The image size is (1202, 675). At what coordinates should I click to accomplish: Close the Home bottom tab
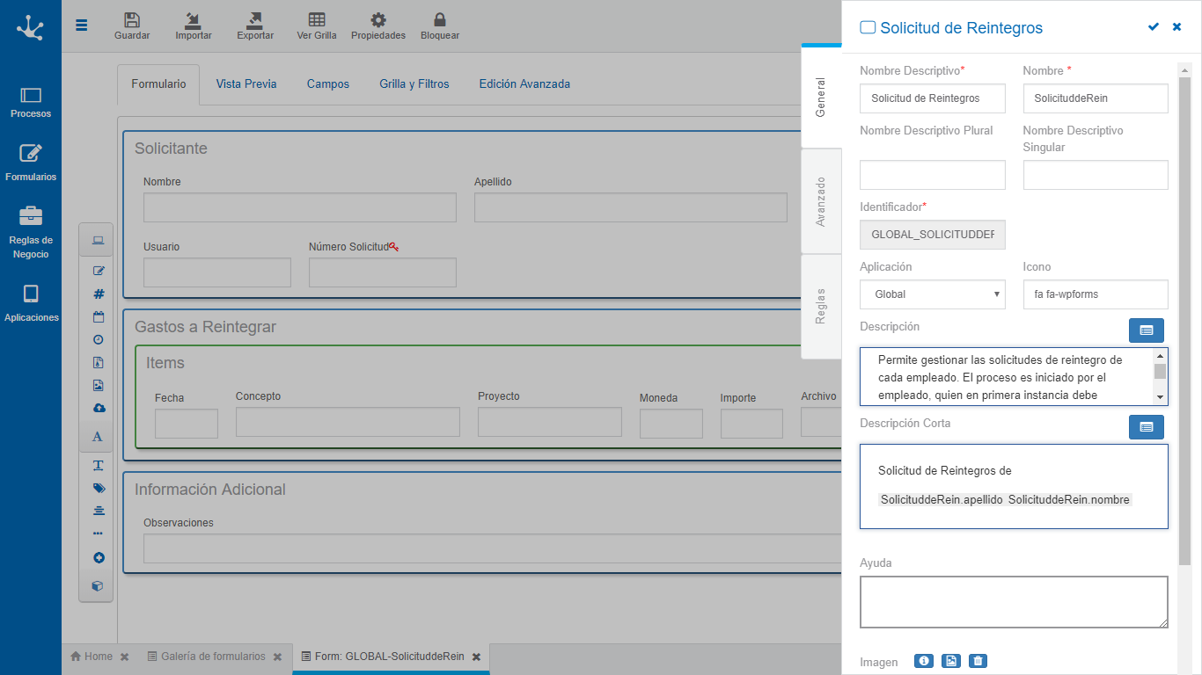(x=125, y=657)
